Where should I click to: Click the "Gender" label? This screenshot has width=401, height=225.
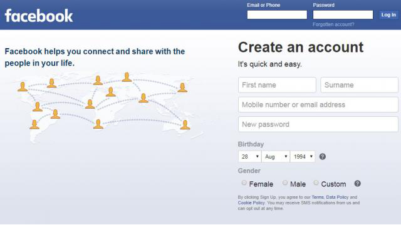click(249, 171)
